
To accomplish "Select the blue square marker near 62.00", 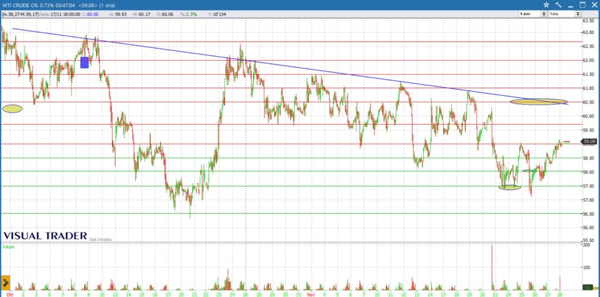I will coord(84,63).
